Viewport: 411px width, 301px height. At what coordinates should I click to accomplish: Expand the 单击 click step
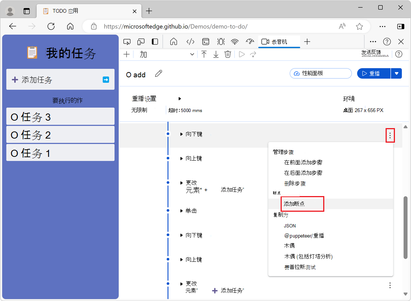pos(181,211)
